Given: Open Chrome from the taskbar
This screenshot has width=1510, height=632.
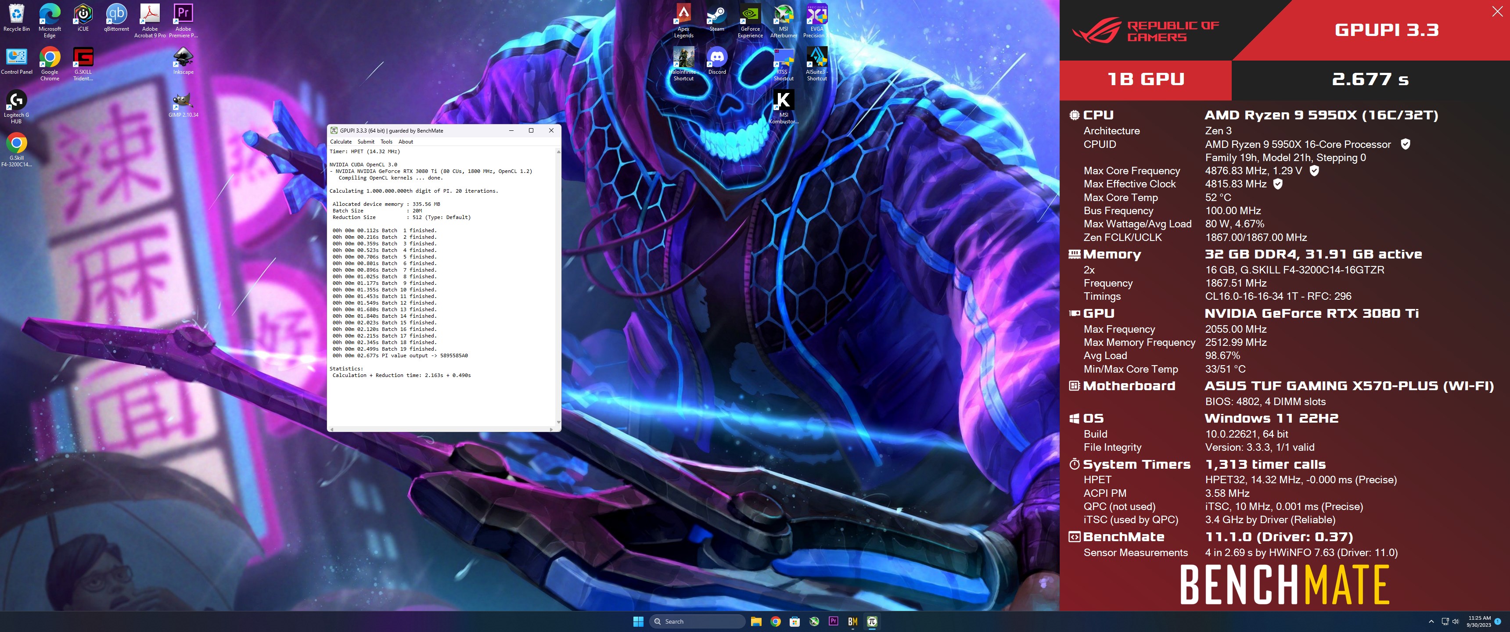Looking at the screenshot, I should point(776,621).
